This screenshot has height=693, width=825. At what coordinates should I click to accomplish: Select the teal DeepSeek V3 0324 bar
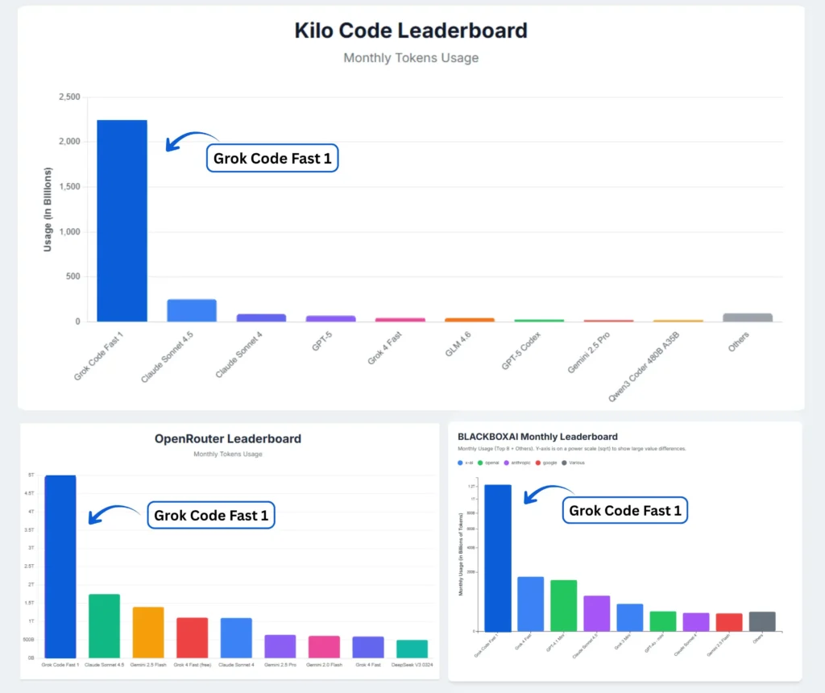(x=412, y=649)
